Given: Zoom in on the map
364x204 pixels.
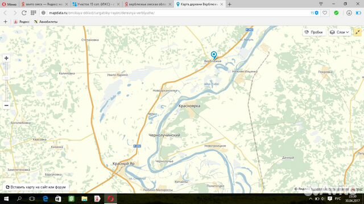Looking at the screenshot, I should tap(6, 58).
